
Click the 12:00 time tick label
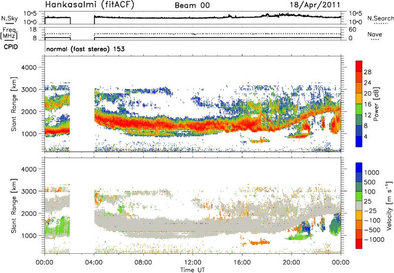[x=193, y=263]
